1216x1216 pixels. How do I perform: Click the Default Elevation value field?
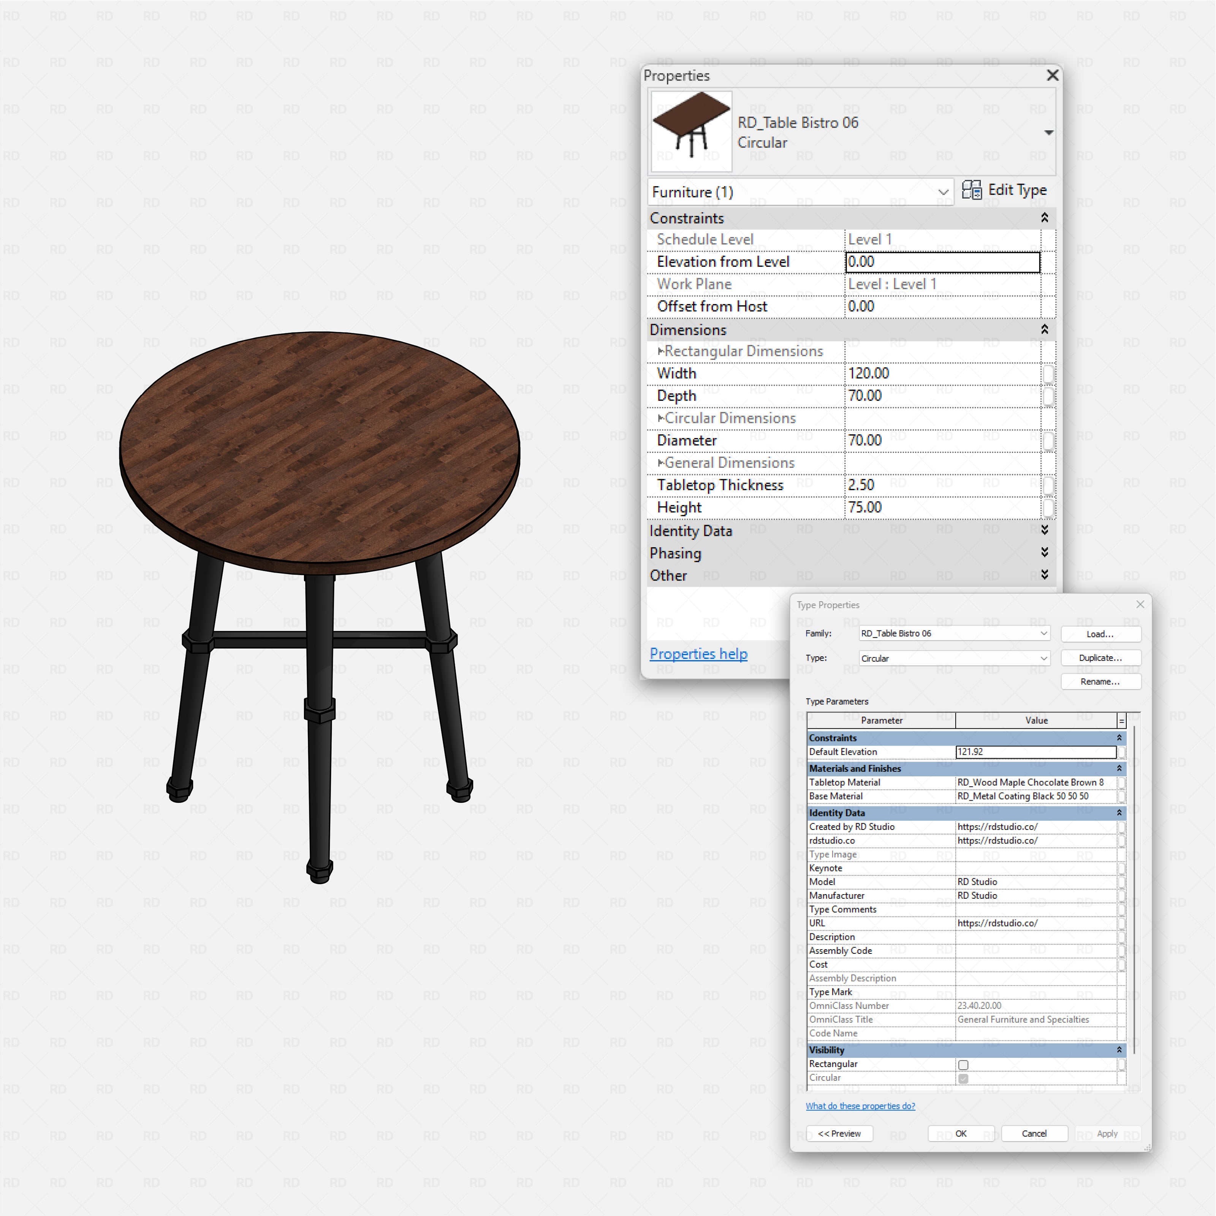(1036, 752)
